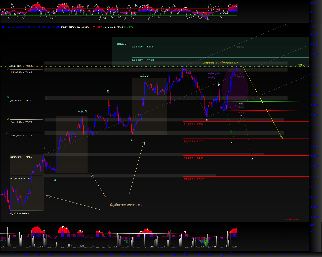
Task: Select the '100,00% - 7015' Fibonacci label
Action: tap(21, 157)
